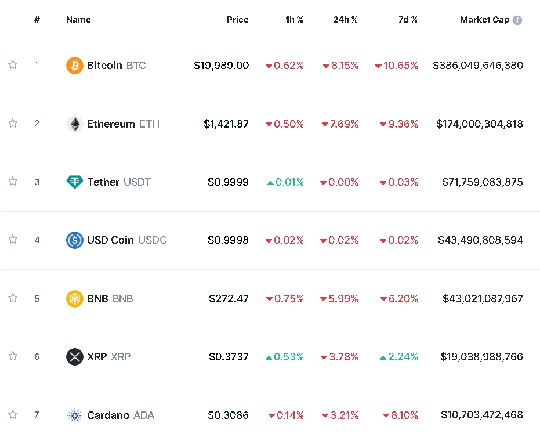Viewport: 540px width, 434px height.
Task: Click Bitcoin's market cap value
Action: tap(477, 66)
